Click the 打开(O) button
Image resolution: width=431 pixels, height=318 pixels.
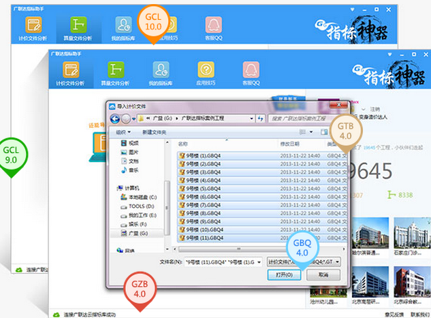click(x=284, y=274)
